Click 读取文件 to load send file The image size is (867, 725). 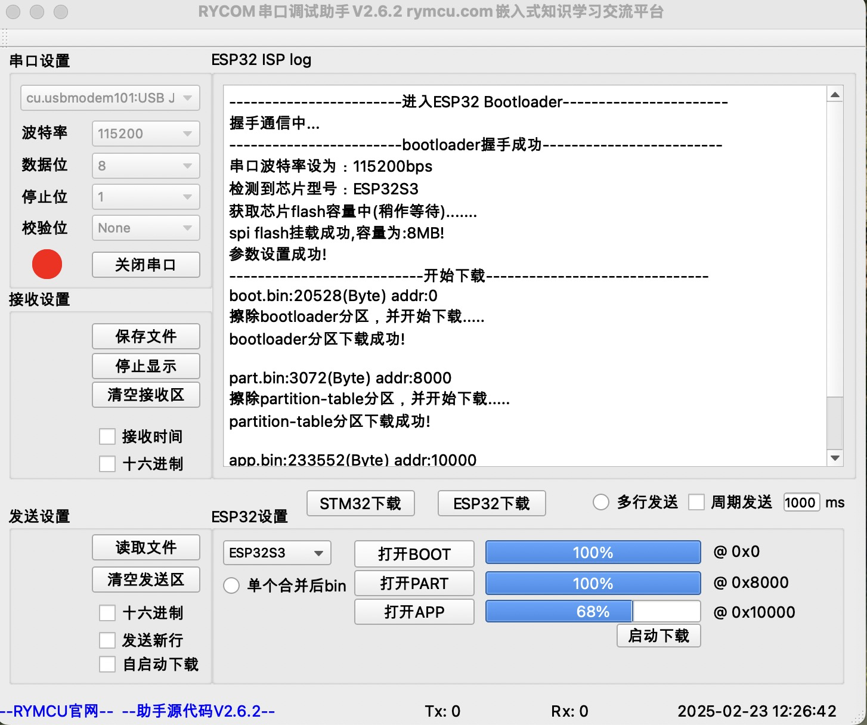tap(145, 547)
